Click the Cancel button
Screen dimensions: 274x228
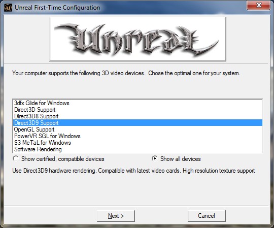tap(207, 216)
